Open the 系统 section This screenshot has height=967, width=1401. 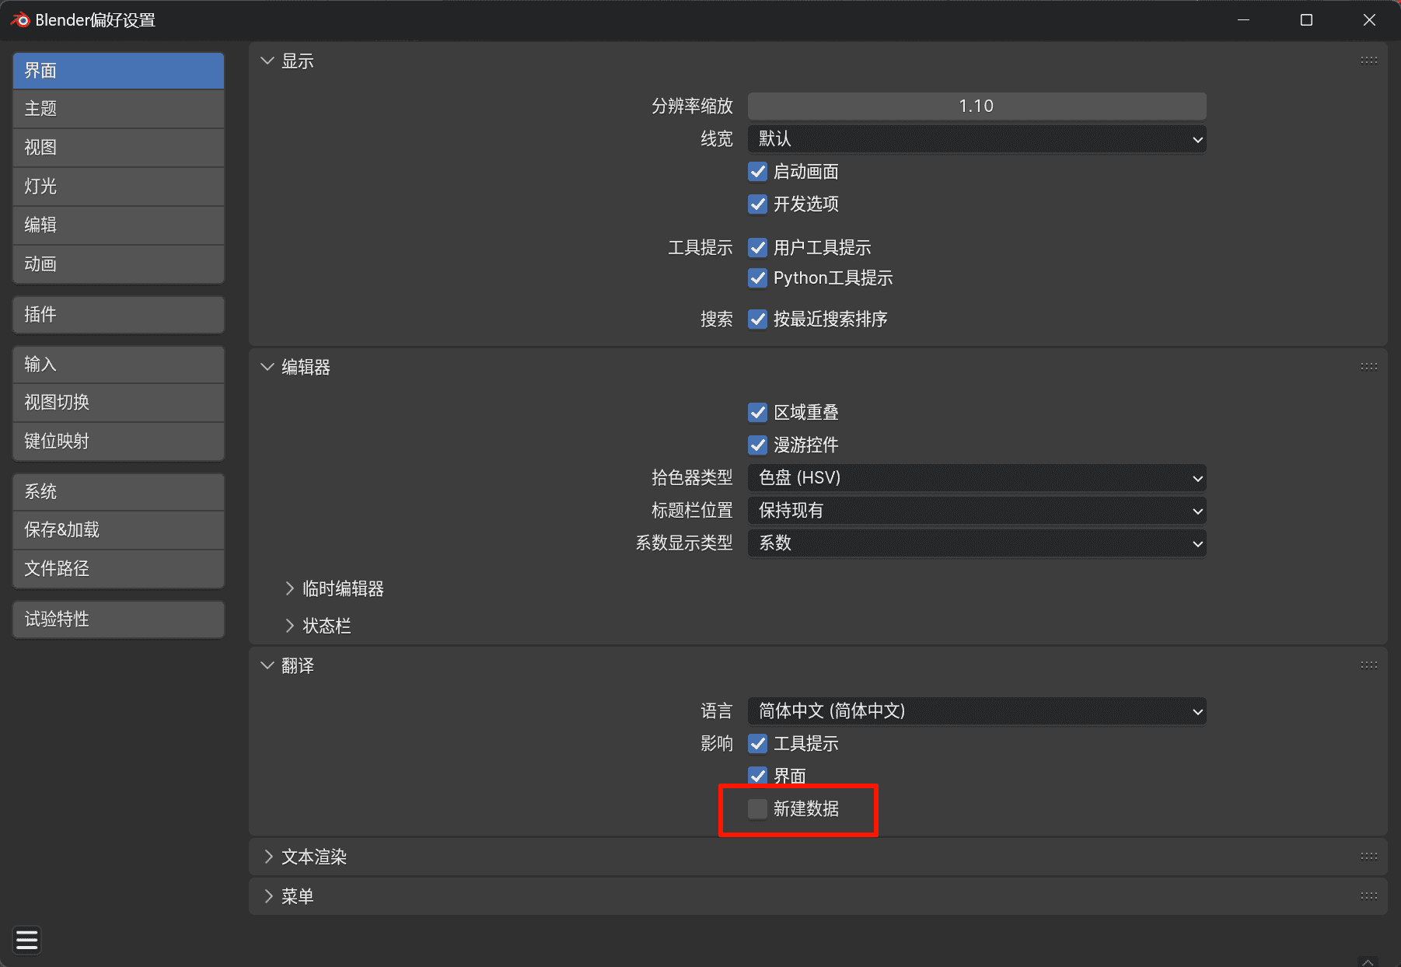tap(118, 492)
